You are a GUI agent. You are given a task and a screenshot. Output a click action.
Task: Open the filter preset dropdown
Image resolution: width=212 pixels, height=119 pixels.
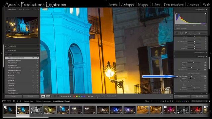coord(199,101)
